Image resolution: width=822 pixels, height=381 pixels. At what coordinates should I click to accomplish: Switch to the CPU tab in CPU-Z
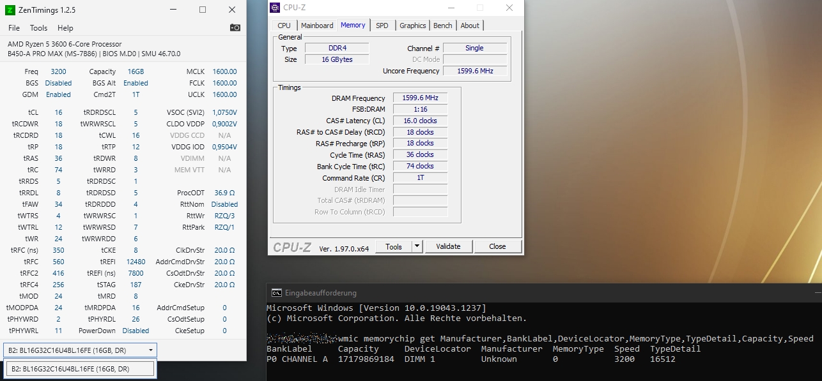coord(284,26)
